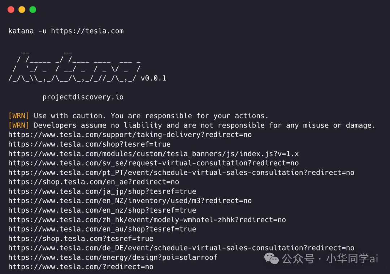The height and width of the screenshot is (274, 390).
Task: Open the en_au shop URL
Action: coord(102,229)
